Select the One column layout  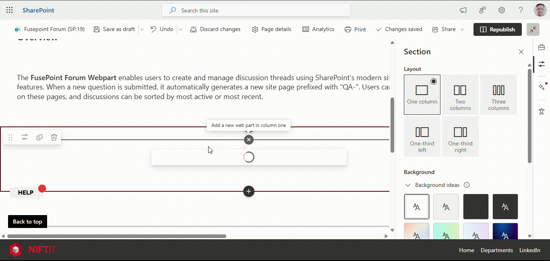tap(422, 94)
